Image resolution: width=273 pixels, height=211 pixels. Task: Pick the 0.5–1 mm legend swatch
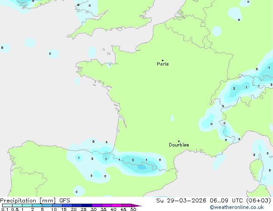coord(17,205)
